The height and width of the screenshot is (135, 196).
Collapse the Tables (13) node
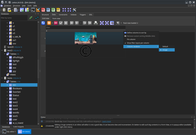pos(5,81)
